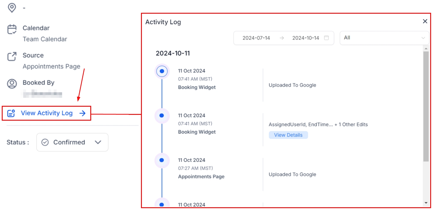Click the 2024-07-14 start date field
434x209 pixels.
(256, 38)
